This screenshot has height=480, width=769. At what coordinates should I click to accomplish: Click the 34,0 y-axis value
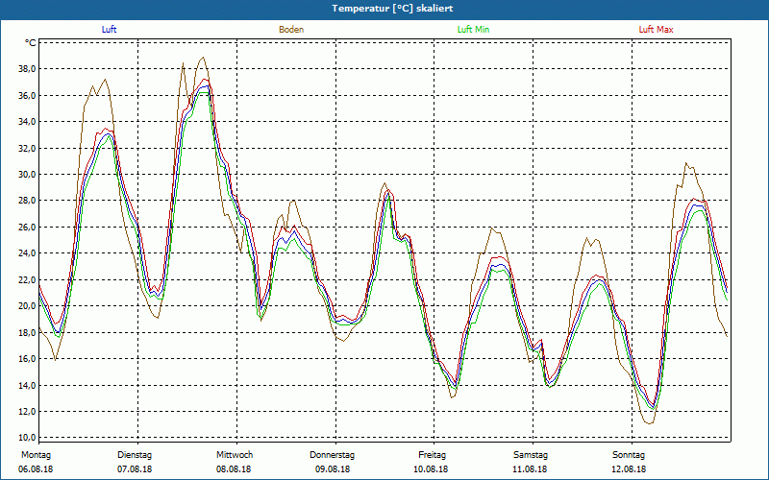click(x=28, y=122)
